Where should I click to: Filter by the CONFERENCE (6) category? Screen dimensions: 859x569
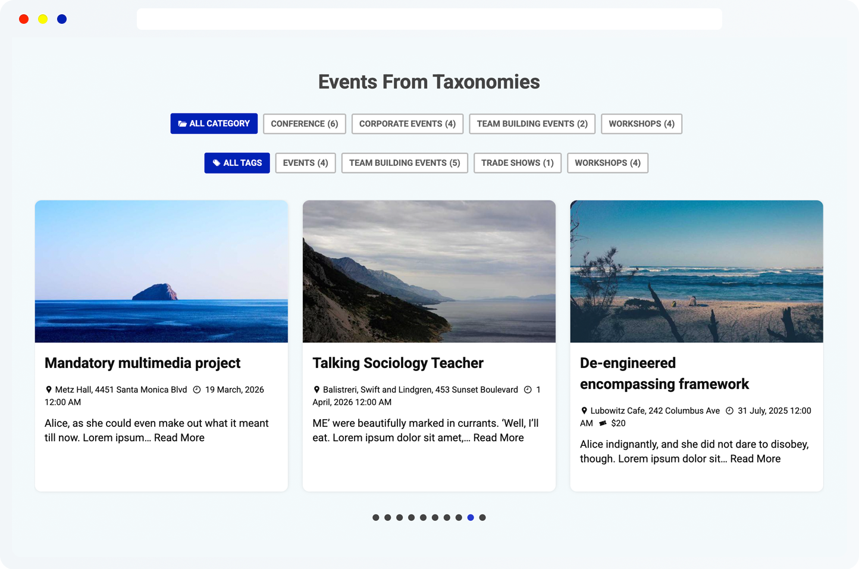[x=305, y=124]
